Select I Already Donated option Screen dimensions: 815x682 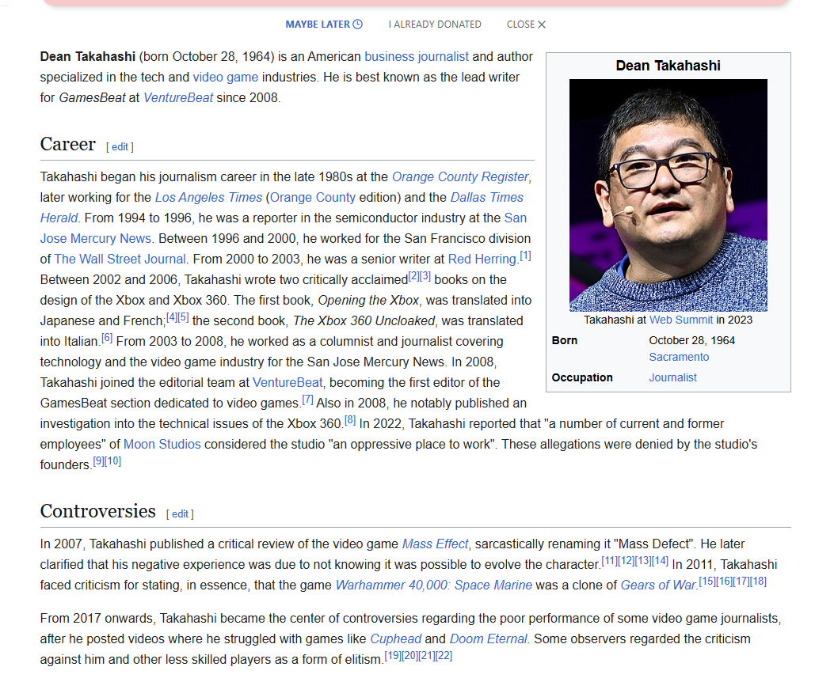pyautogui.click(x=435, y=25)
